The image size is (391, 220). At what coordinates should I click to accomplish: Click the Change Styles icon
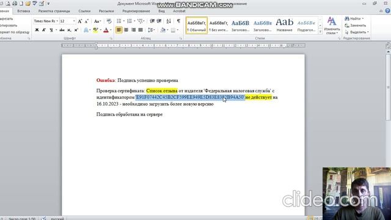pyautogui.click(x=332, y=26)
